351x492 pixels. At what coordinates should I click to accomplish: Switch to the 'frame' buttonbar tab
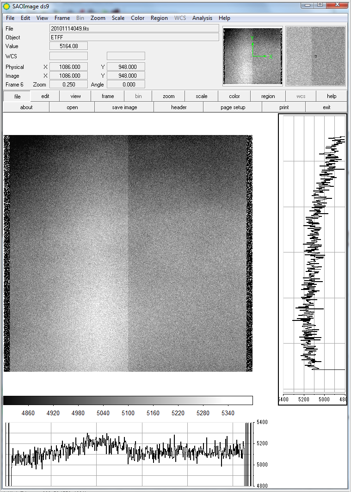pyautogui.click(x=108, y=96)
